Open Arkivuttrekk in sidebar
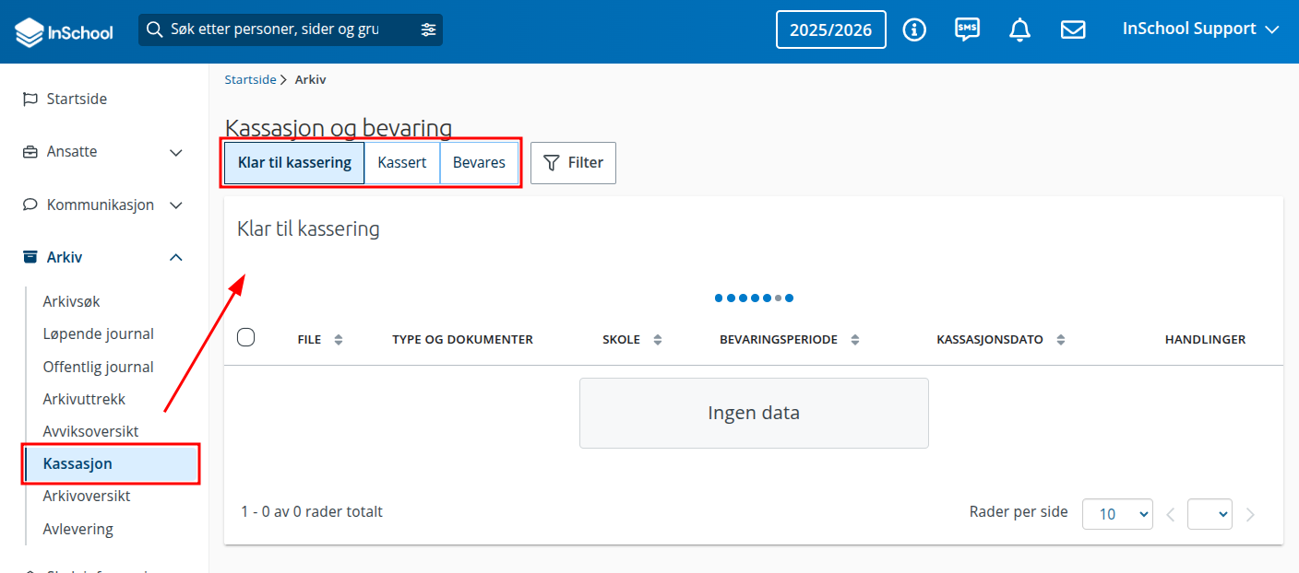 [x=84, y=399]
